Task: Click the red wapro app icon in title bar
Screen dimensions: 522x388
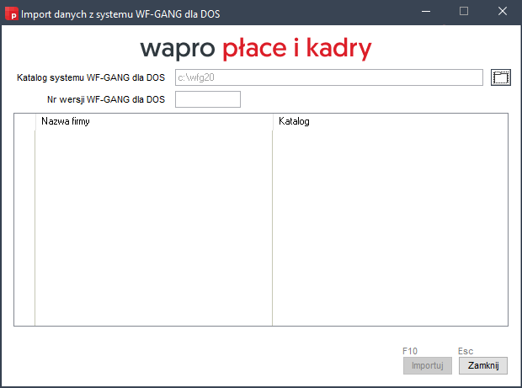Action: (x=12, y=14)
